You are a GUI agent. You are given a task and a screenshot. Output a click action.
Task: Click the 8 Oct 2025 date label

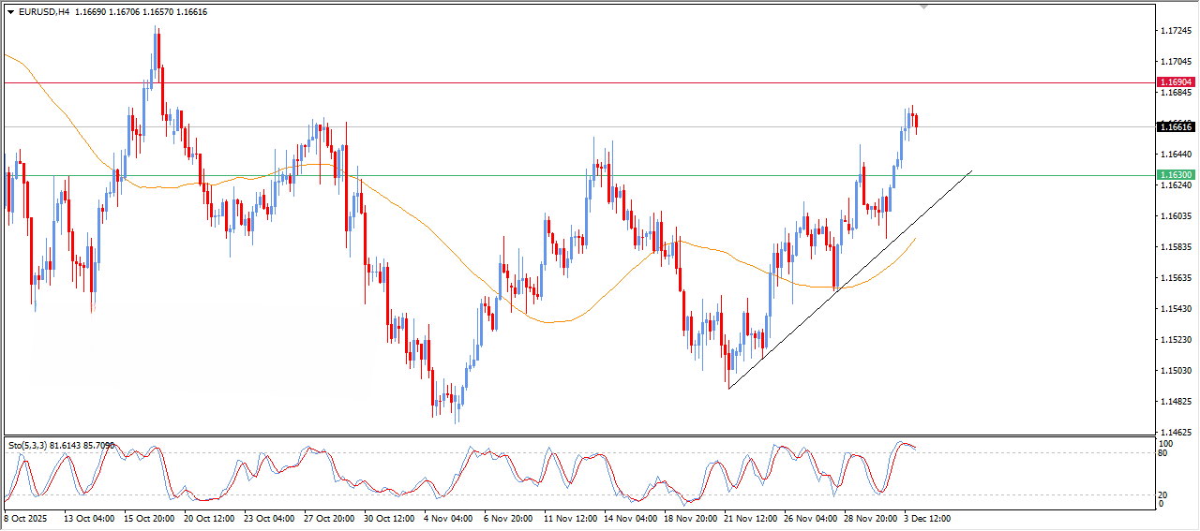click(x=25, y=517)
